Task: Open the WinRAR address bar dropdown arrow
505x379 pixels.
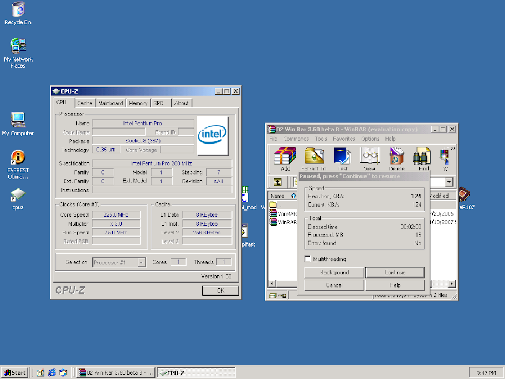Action: 449,182
